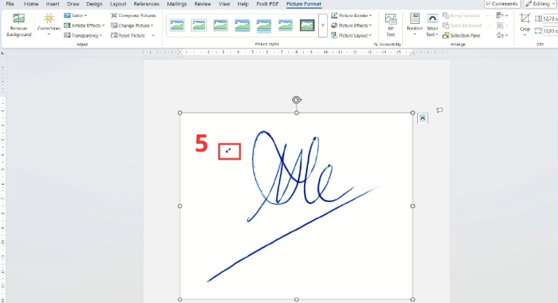Switch to the Insert tab
The height and width of the screenshot is (303, 558).
[53, 4]
